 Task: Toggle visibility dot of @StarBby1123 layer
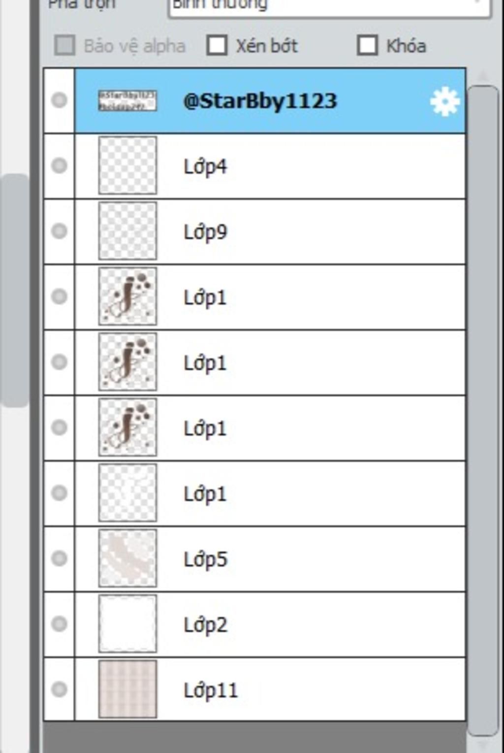(x=59, y=100)
